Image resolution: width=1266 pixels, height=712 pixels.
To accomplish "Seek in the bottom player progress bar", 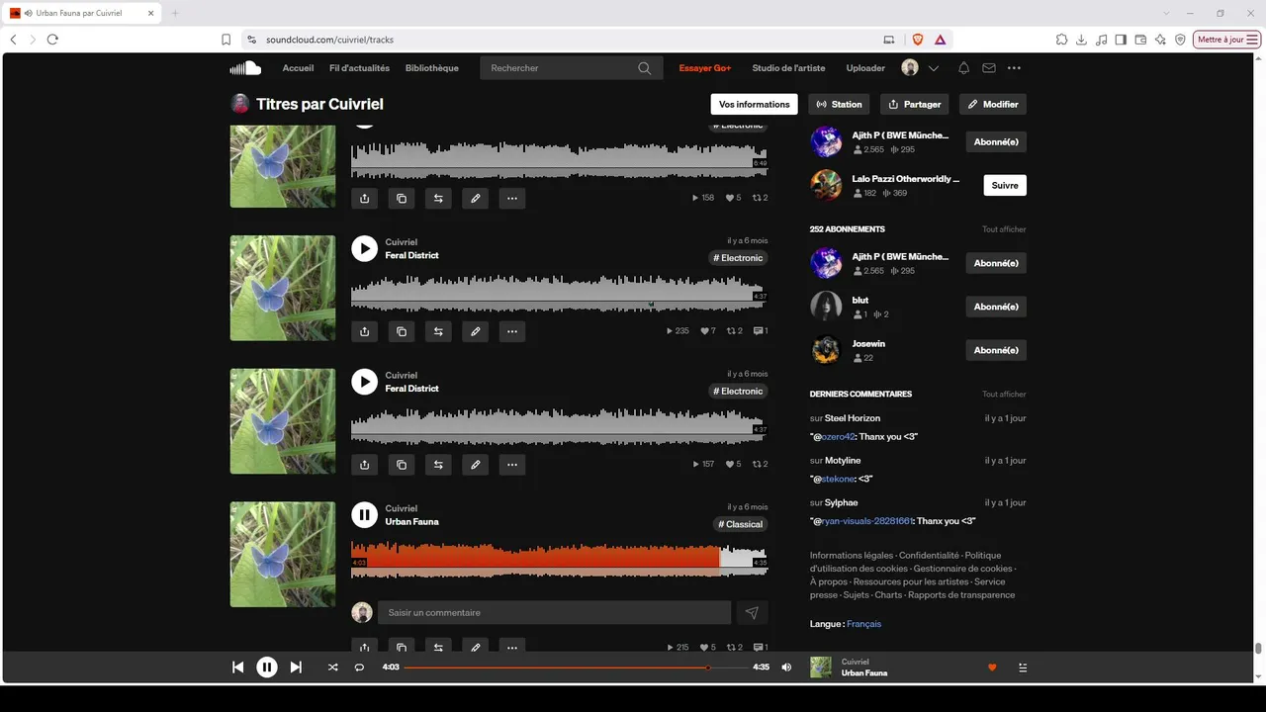I will (577, 667).
